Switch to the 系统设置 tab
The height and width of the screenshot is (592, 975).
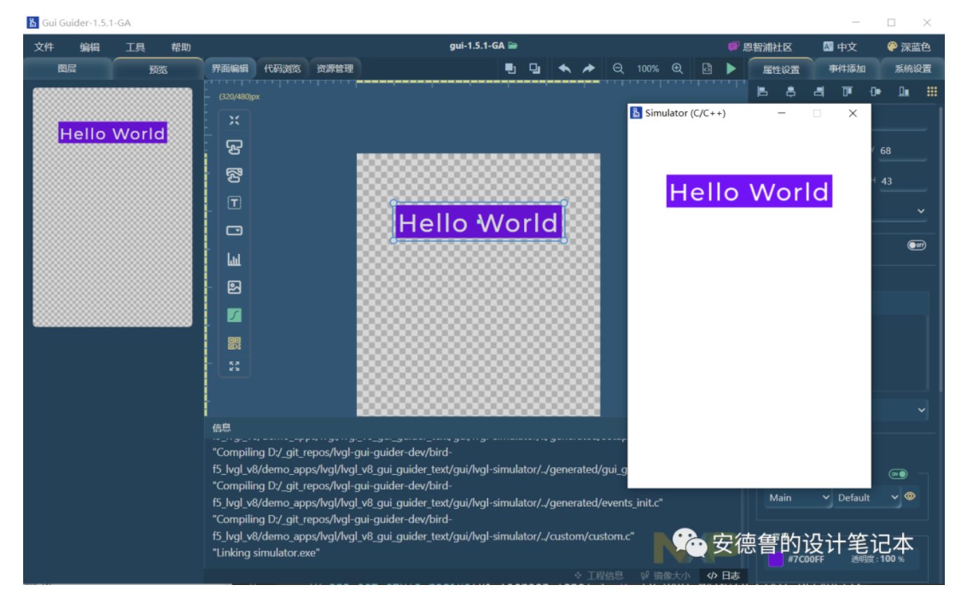pos(913,69)
